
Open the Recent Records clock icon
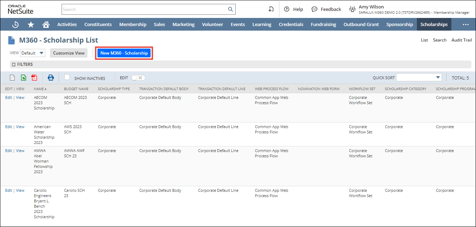pos(15,25)
